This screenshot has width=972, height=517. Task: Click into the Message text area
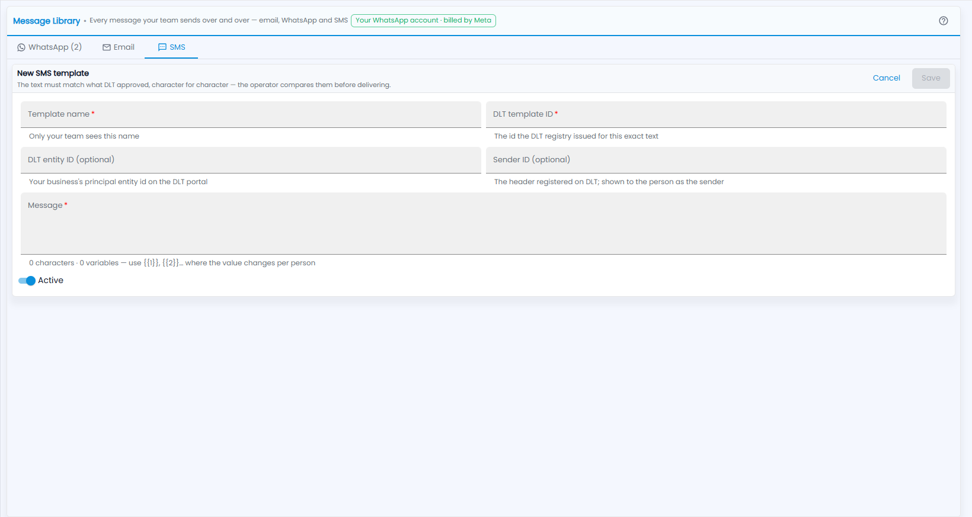click(484, 223)
